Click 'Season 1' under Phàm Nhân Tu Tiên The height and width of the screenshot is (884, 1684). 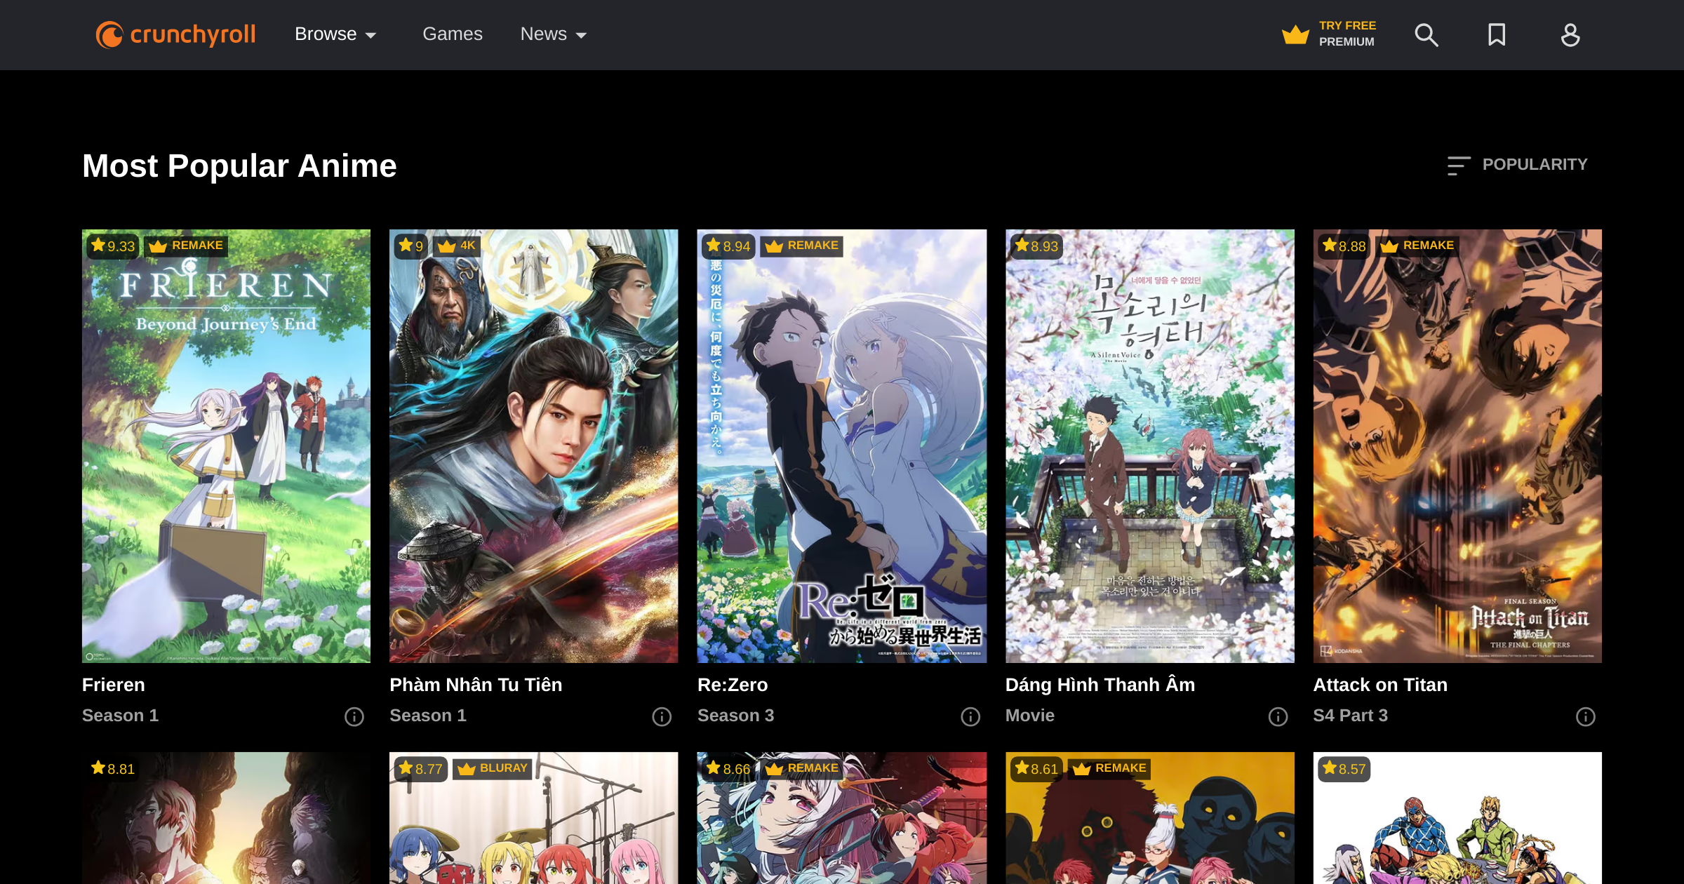(x=428, y=716)
